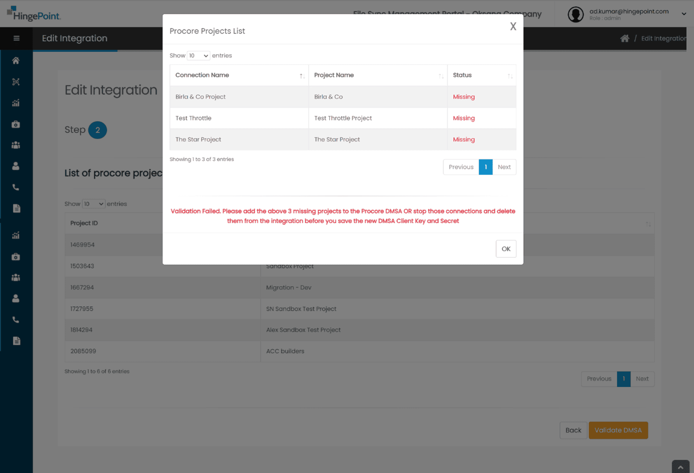The width and height of the screenshot is (694, 473).
Task: Open the document reports icon in sidebar
Action: click(16, 208)
